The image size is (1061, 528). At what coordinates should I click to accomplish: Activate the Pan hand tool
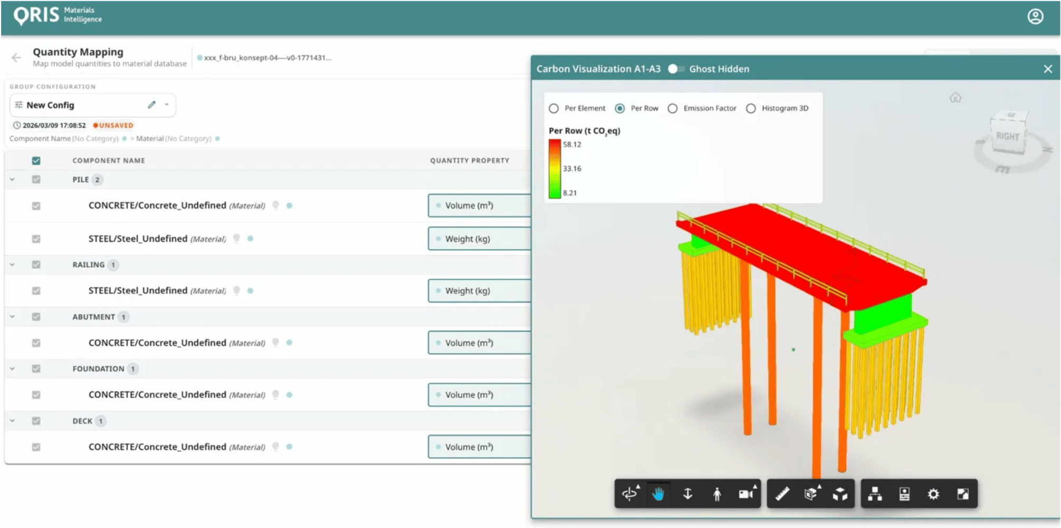click(658, 494)
